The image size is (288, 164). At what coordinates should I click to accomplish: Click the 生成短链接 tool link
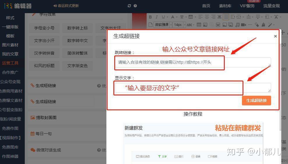click(x=45, y=86)
